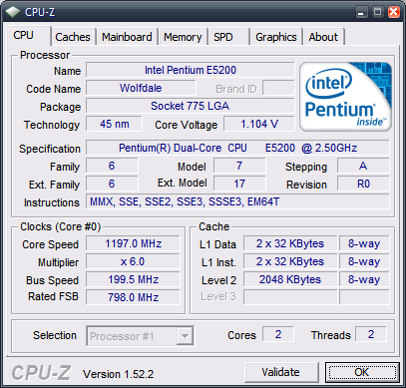Click the Stepping value A
406x388 pixels.
point(363,166)
